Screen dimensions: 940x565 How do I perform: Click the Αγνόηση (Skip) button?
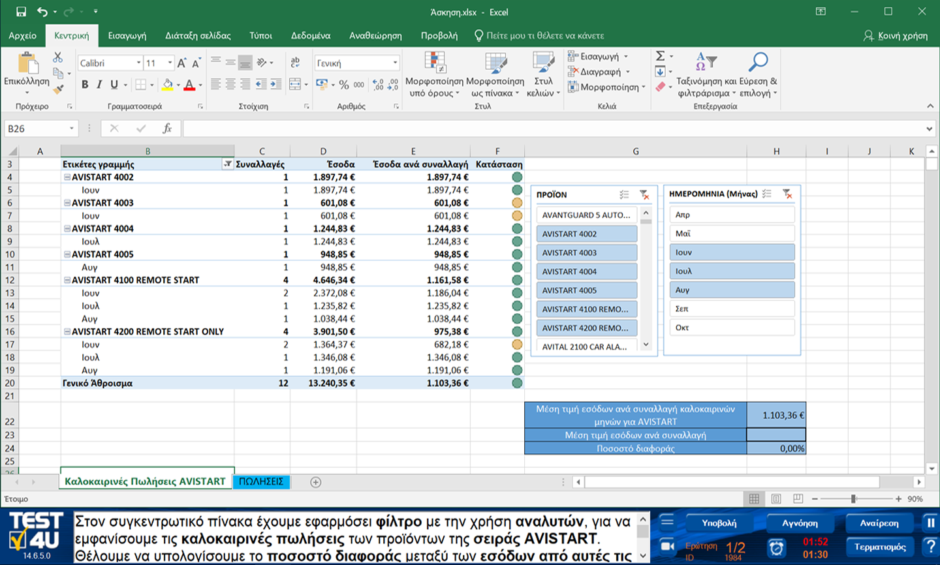pos(800,523)
